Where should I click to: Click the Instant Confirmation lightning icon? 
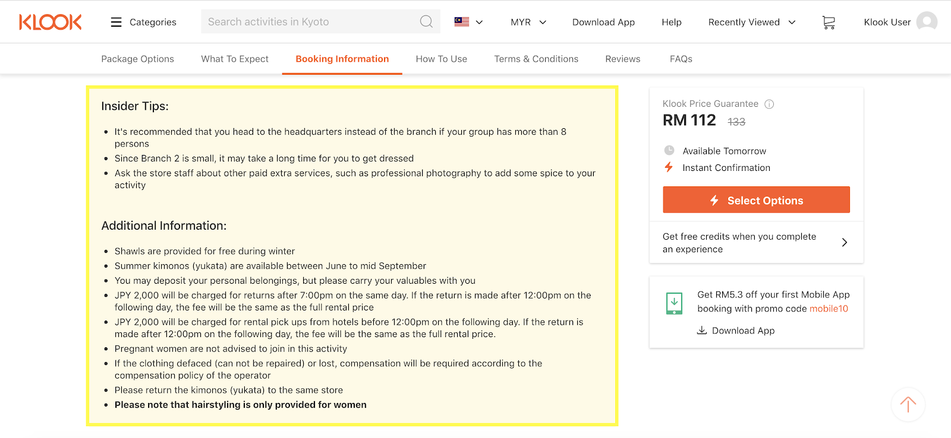point(669,167)
